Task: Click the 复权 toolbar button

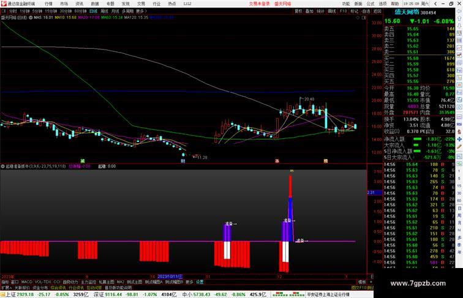Action: [298, 11]
